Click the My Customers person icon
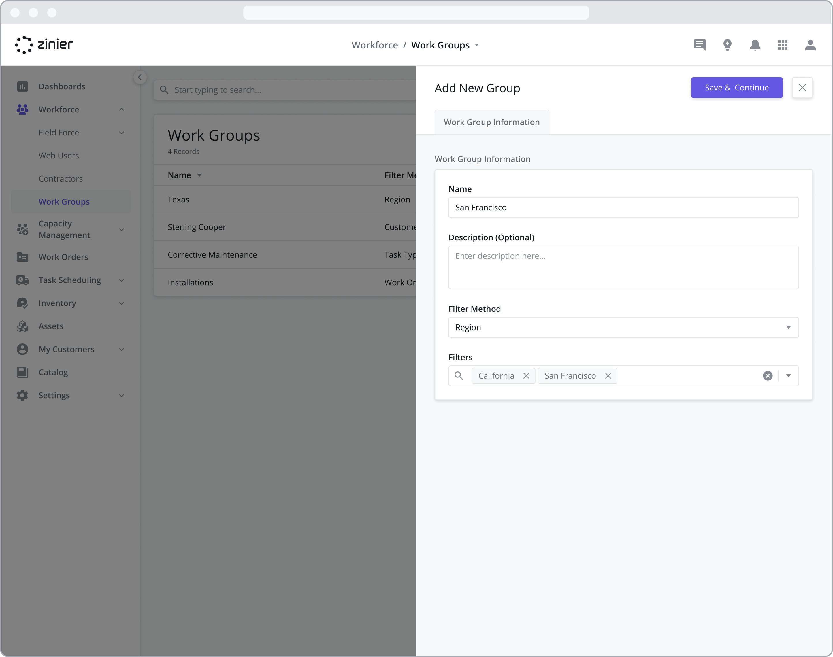The image size is (833, 657). point(22,349)
